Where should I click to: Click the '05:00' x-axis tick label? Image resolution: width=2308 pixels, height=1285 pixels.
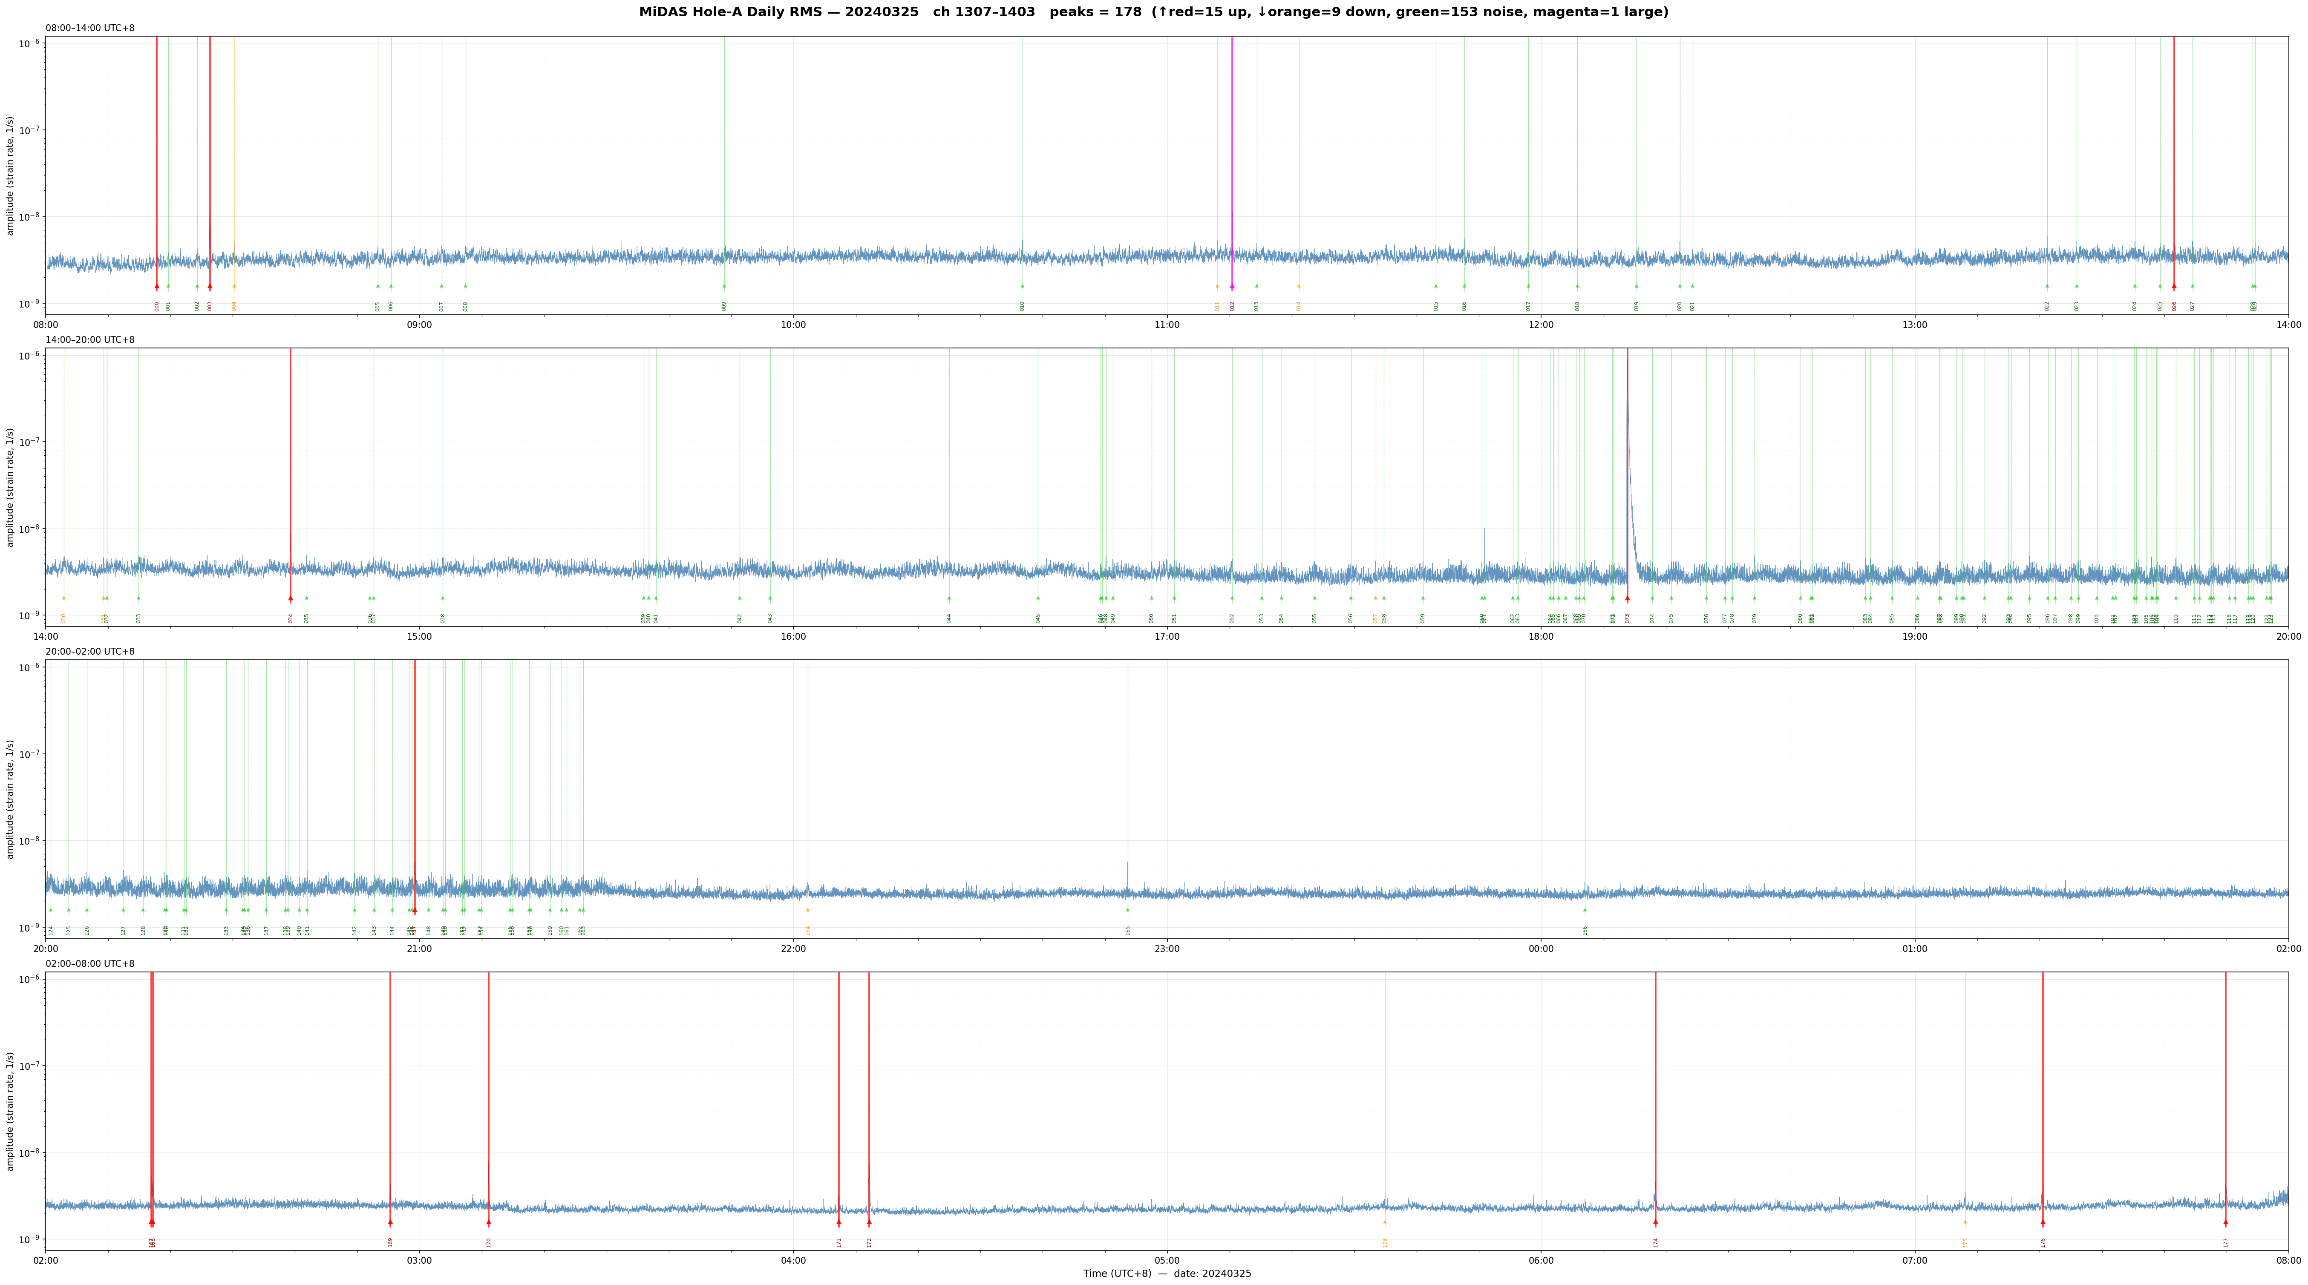pyautogui.click(x=1167, y=1261)
